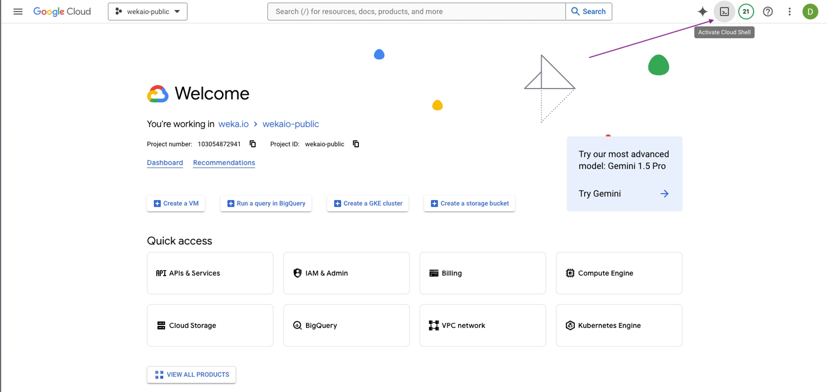Click the Create a VM button
Viewport: 827px width, 392px height.
pyautogui.click(x=176, y=203)
